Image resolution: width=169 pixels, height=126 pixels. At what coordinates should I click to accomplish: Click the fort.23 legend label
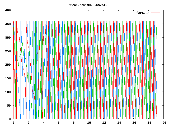(143, 13)
